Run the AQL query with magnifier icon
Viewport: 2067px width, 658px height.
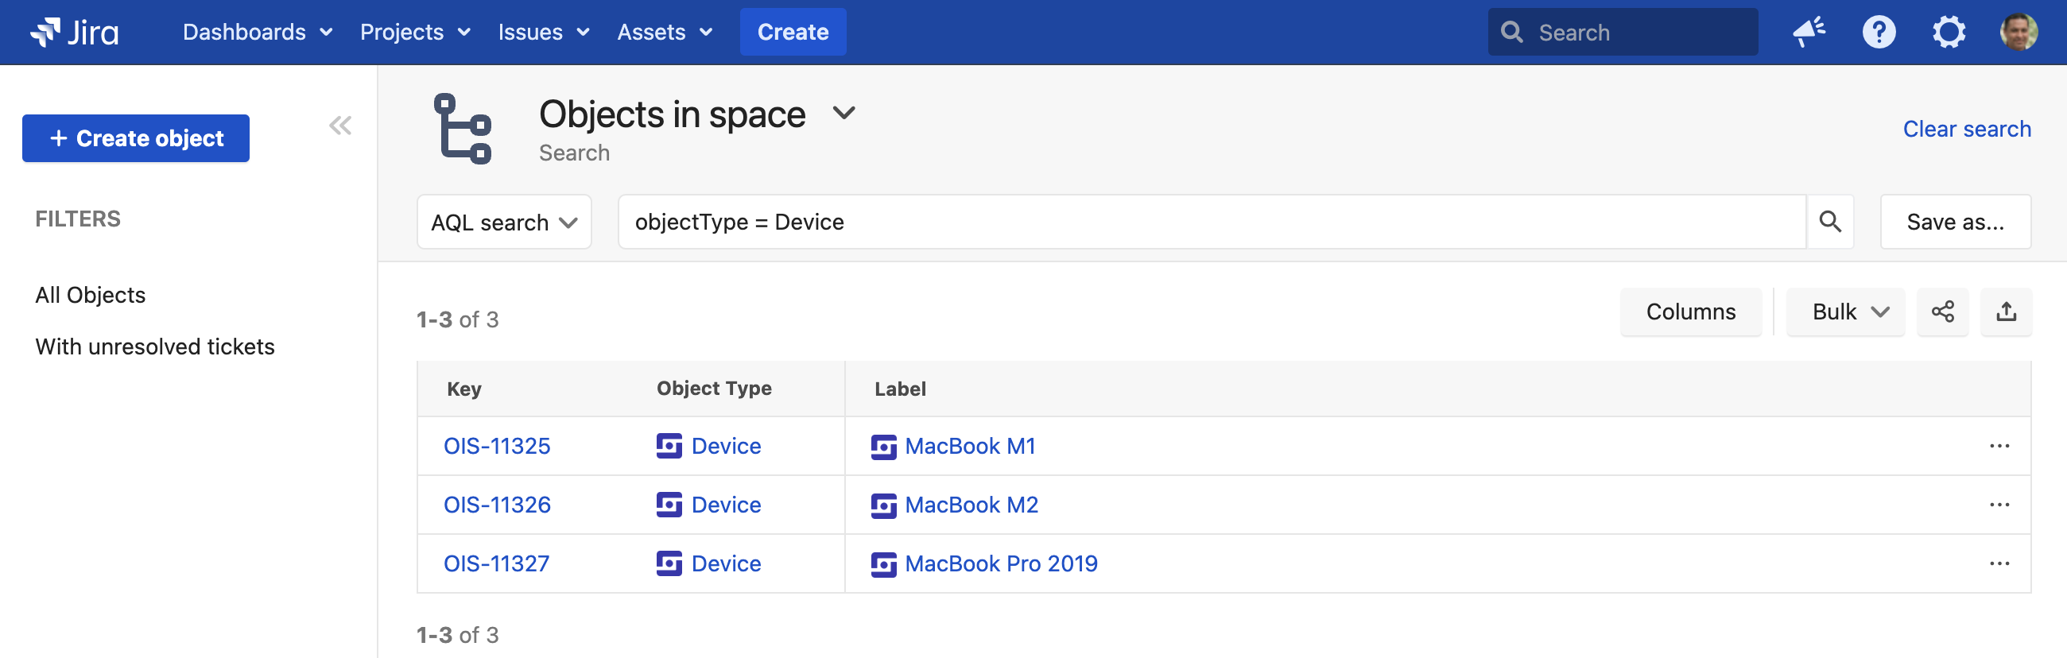(1829, 222)
